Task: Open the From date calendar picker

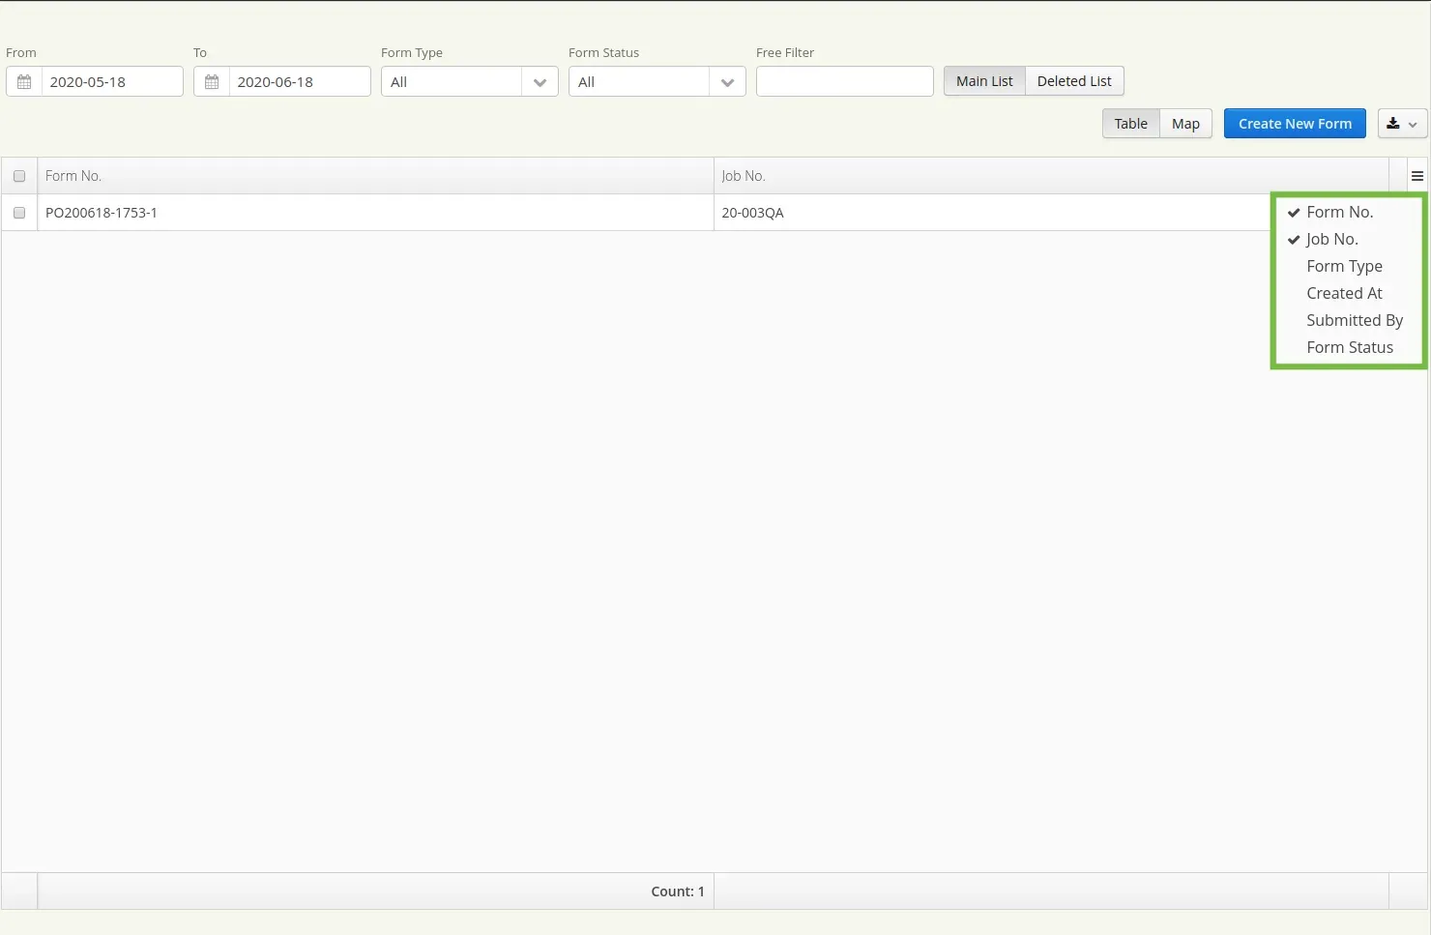Action: click(x=23, y=81)
